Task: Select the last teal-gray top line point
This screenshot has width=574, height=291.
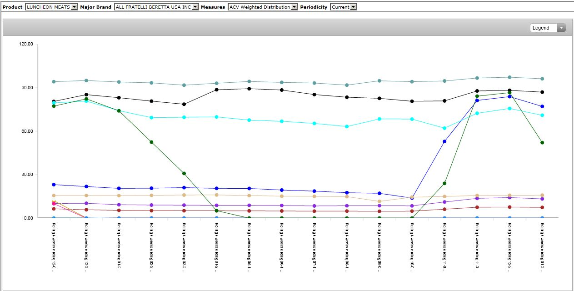Action: coord(542,79)
